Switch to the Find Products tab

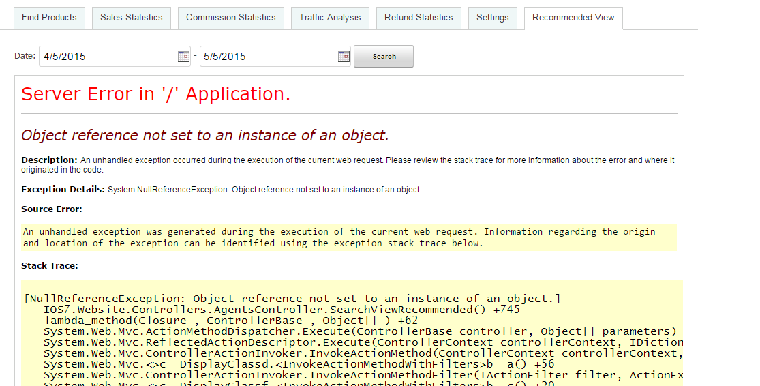click(49, 18)
